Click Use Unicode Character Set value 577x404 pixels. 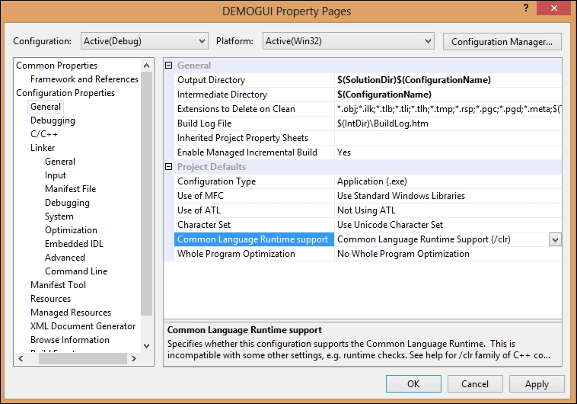point(390,225)
